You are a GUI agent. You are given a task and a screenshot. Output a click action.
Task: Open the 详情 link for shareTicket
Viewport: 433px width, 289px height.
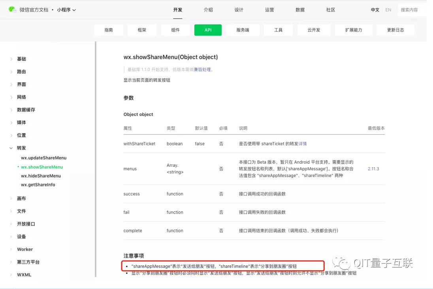point(302,144)
